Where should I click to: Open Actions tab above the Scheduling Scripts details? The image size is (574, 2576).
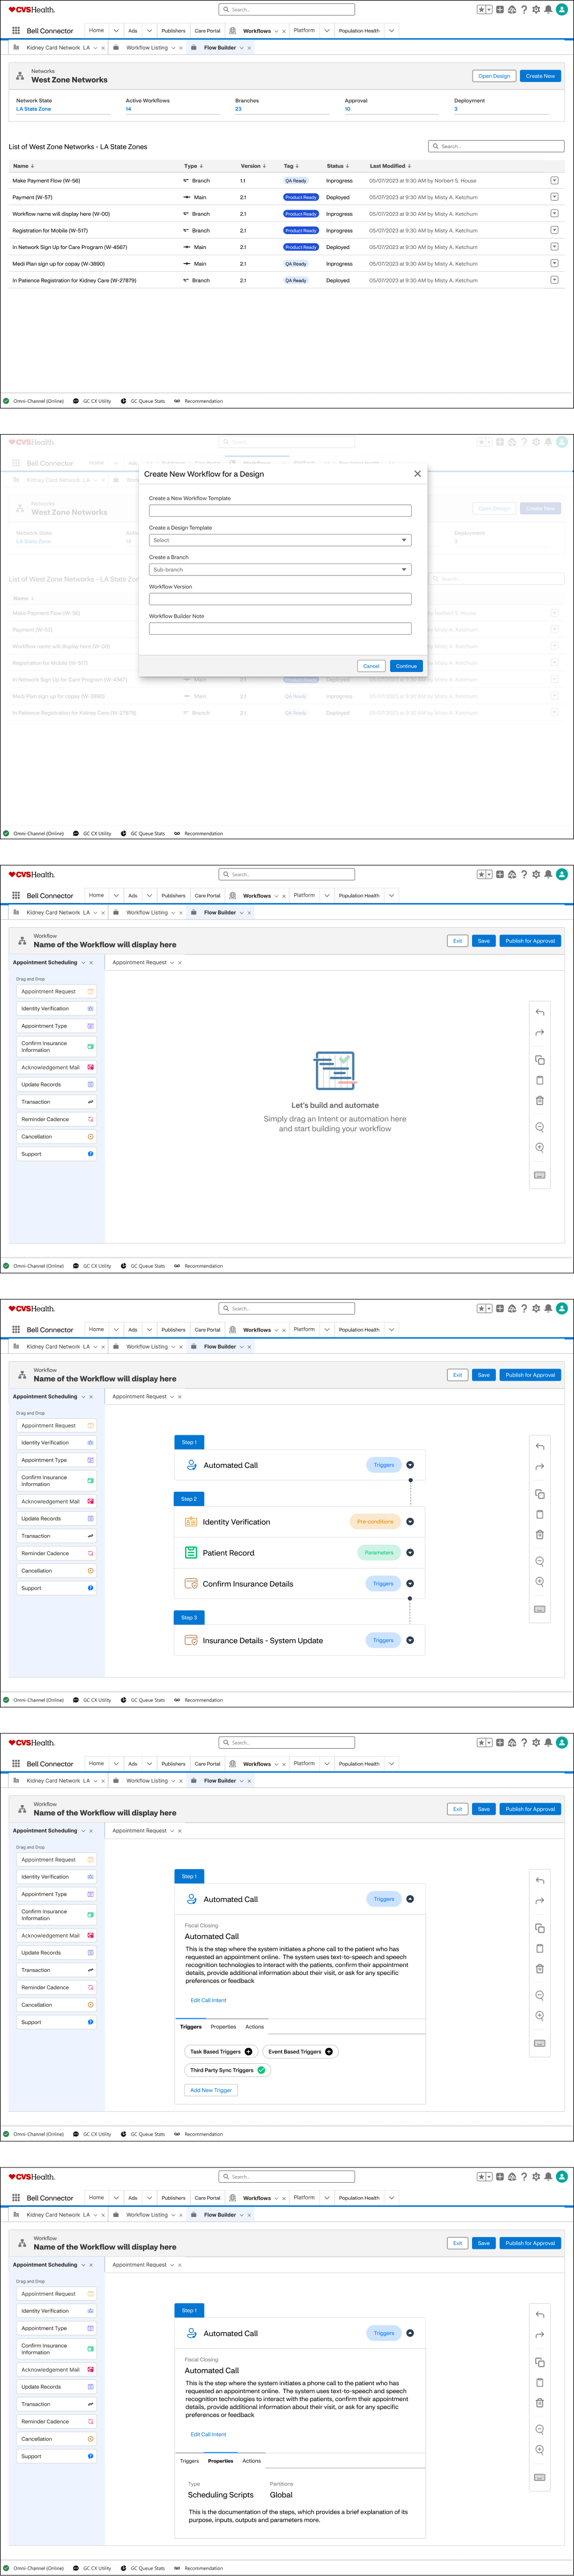[x=251, y=2461]
